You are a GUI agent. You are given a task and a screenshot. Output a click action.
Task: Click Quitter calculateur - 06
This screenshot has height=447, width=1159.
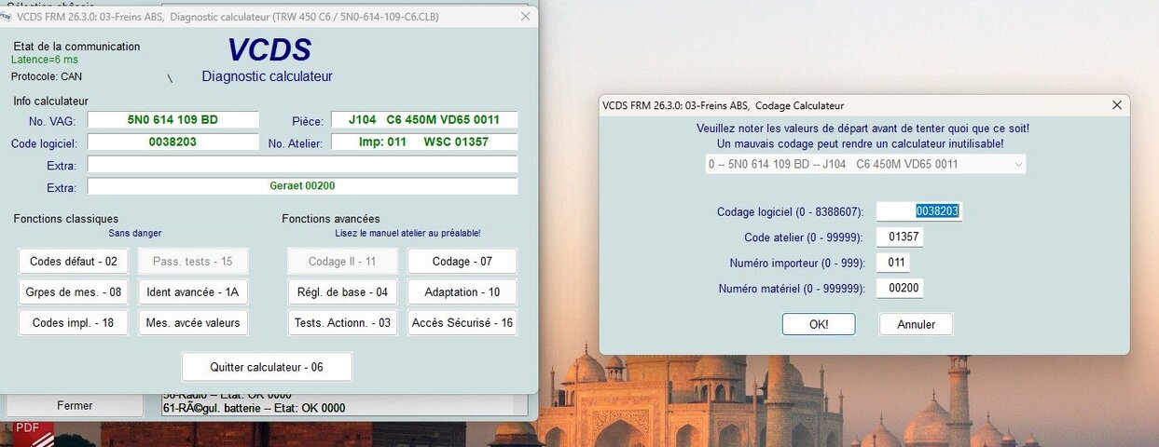(x=267, y=367)
